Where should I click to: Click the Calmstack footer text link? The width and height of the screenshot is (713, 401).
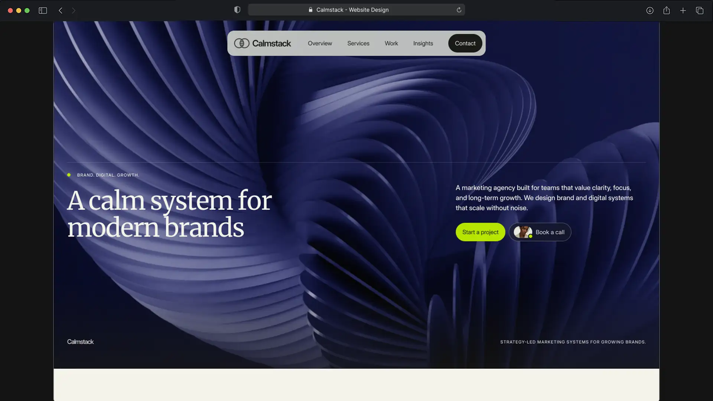pos(80,342)
